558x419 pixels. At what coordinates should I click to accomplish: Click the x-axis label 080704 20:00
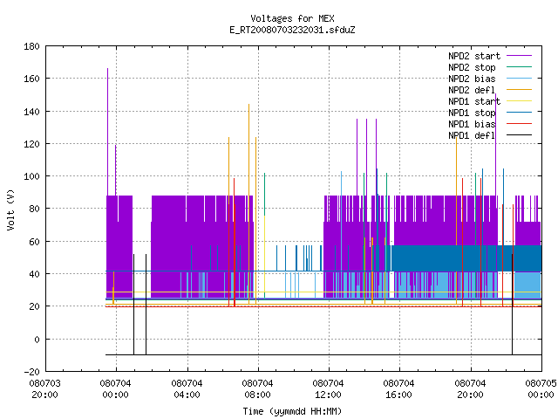pos(470,389)
